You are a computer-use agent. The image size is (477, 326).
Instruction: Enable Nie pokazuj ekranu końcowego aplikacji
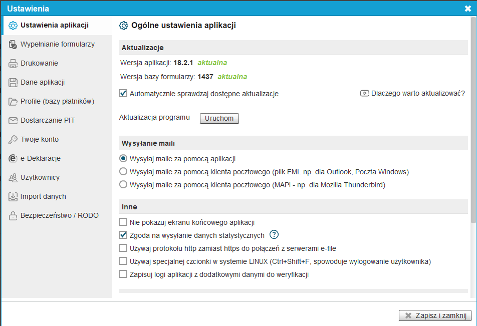[x=123, y=222]
